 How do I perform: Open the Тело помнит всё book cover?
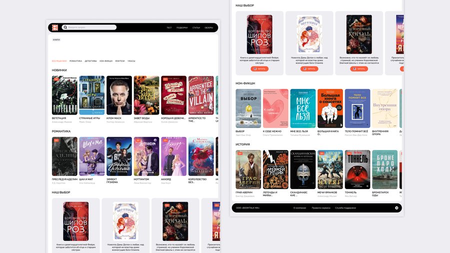[x=357, y=108]
